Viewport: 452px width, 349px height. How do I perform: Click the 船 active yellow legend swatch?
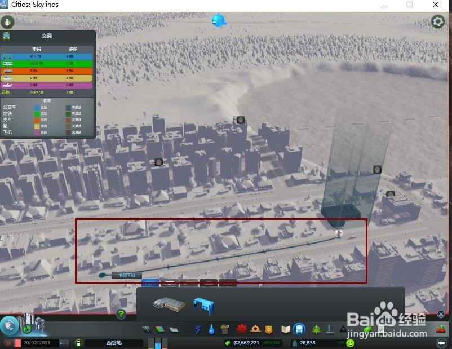37,126
